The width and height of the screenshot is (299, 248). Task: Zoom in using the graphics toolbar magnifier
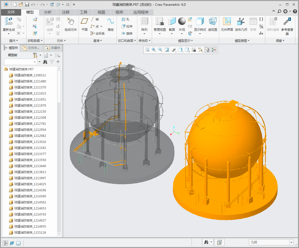click(154, 50)
